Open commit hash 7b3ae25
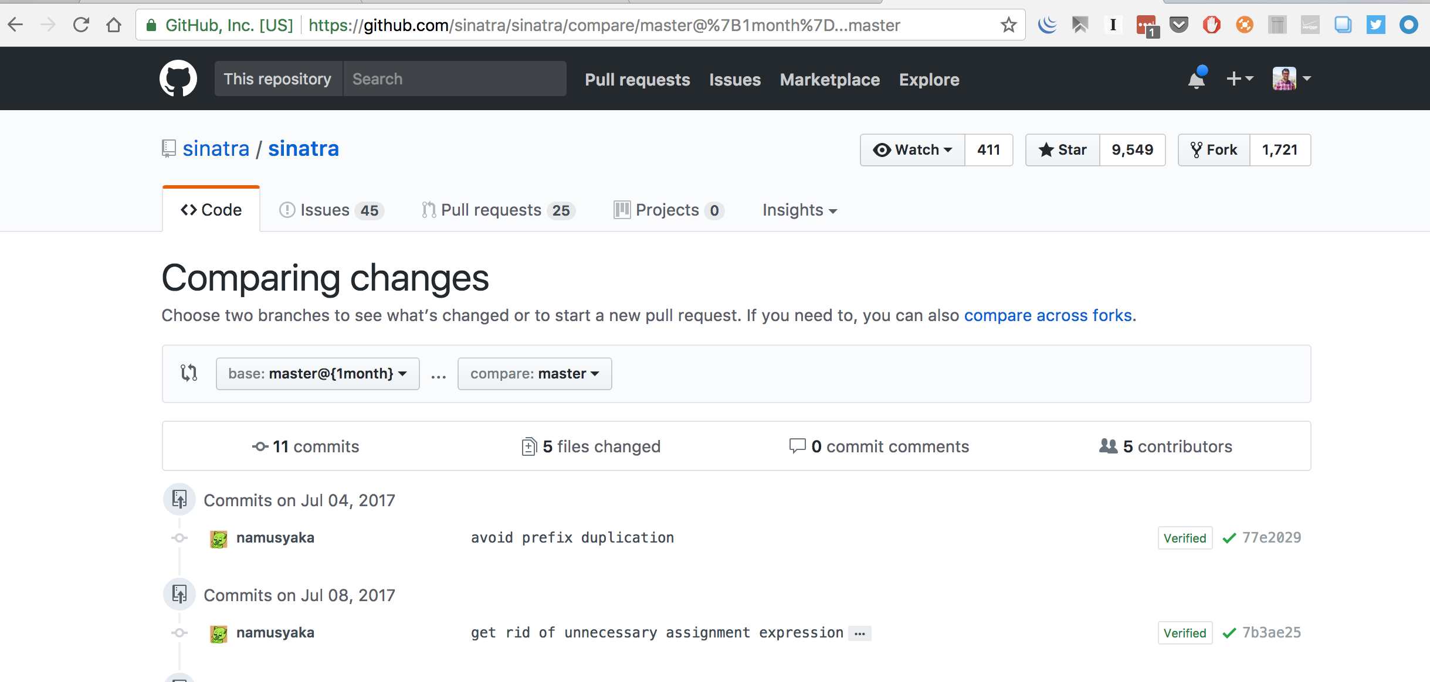The width and height of the screenshot is (1430, 682). (1271, 633)
